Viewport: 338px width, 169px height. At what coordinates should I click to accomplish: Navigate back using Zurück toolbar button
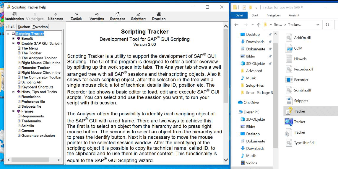tap(76, 16)
